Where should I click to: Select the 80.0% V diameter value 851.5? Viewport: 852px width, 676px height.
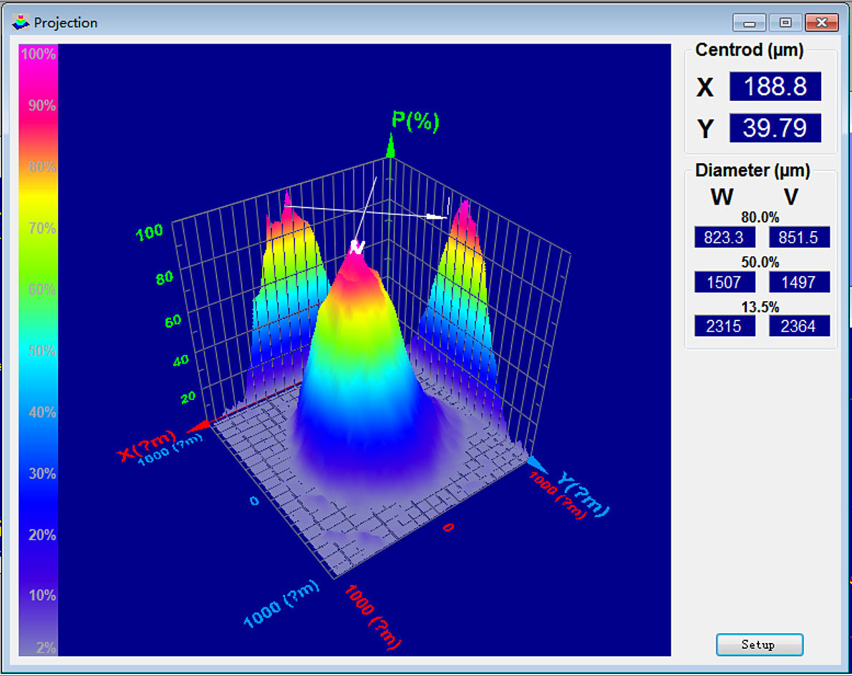click(799, 237)
